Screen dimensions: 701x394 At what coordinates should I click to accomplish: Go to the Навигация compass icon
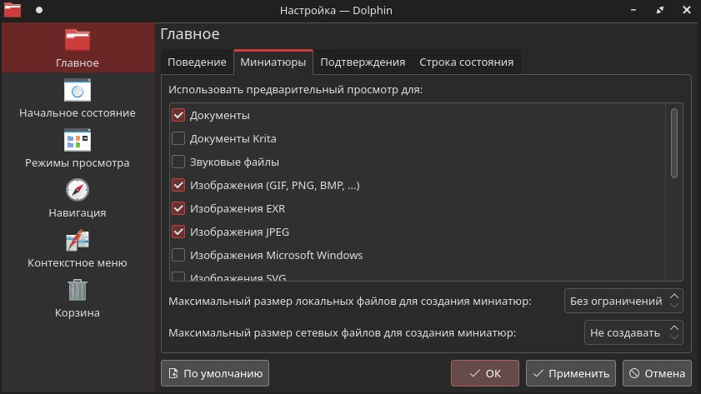(78, 190)
